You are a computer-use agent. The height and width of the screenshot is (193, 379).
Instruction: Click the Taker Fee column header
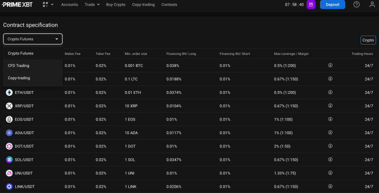pos(103,54)
